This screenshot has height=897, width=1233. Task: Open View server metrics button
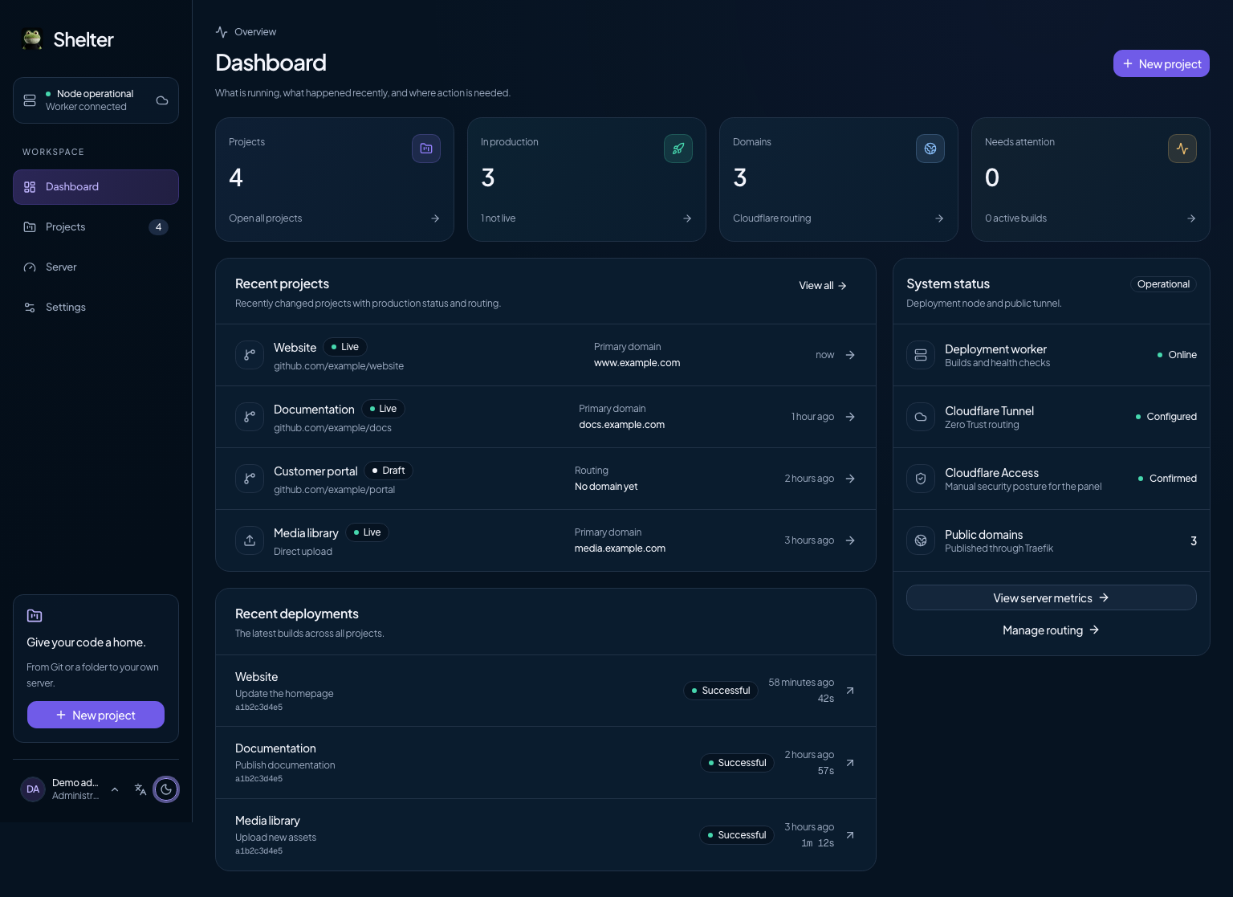pos(1052,597)
